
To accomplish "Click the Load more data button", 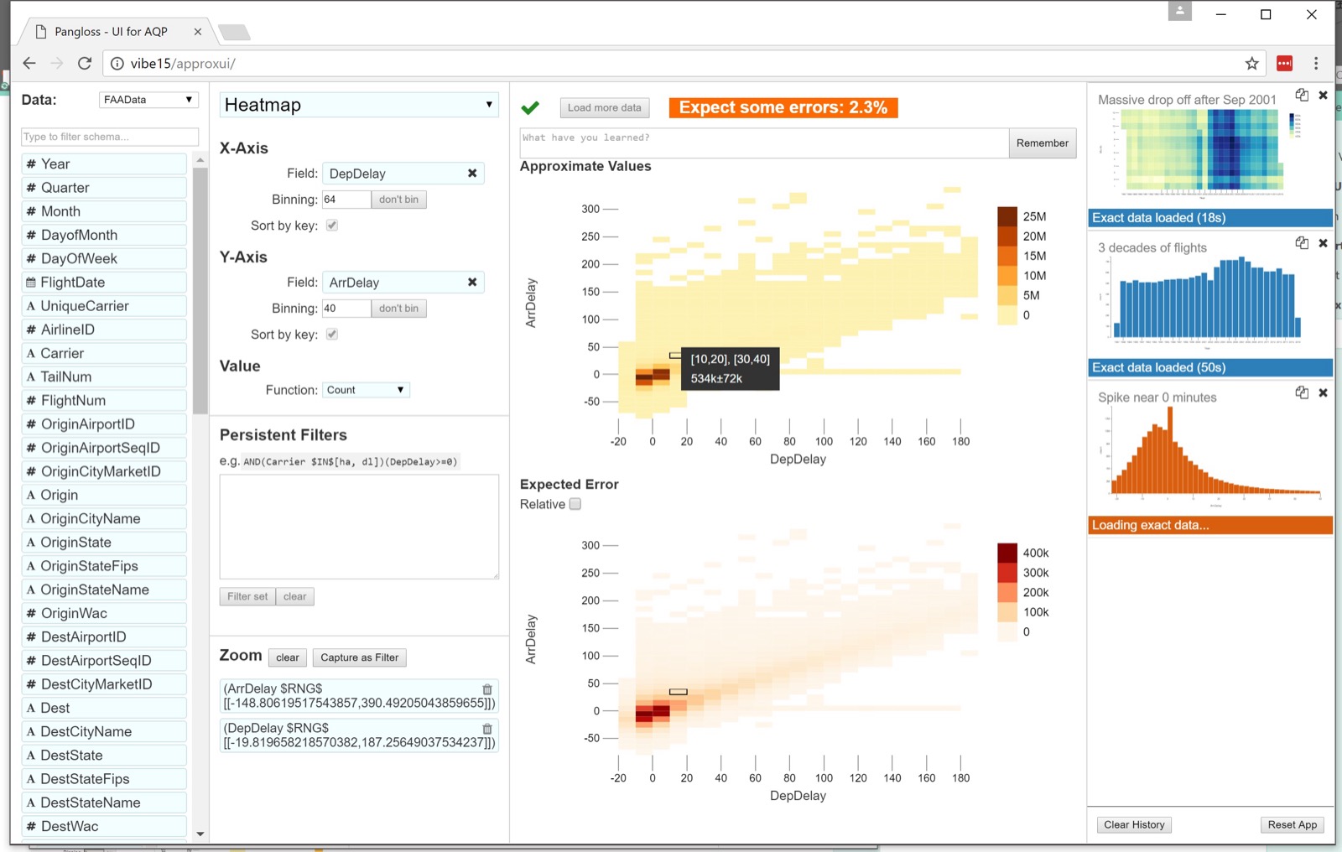I will point(604,107).
